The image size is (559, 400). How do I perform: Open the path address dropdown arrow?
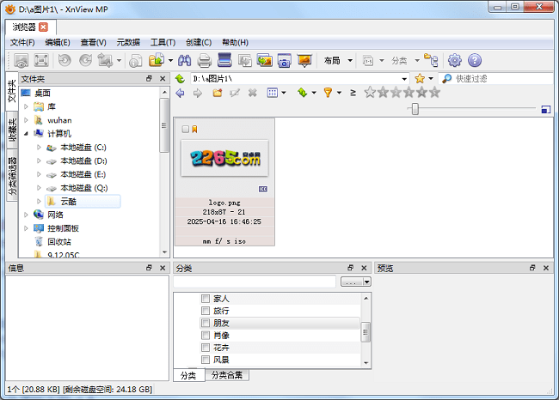tap(404, 79)
